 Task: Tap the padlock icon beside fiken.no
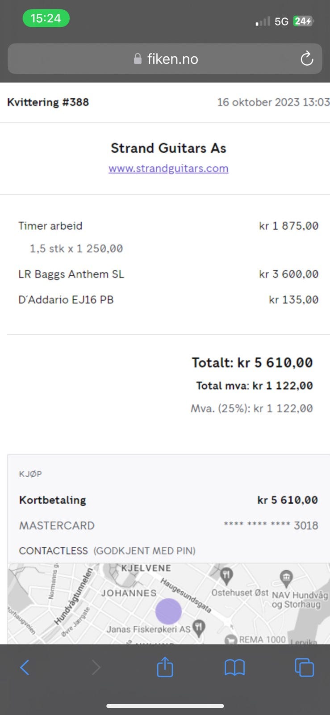click(138, 59)
